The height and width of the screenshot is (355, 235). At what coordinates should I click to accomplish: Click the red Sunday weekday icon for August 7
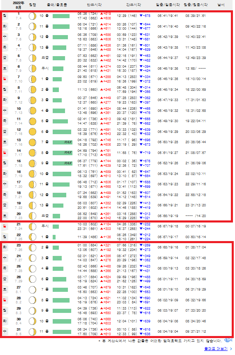(x=5, y=79)
